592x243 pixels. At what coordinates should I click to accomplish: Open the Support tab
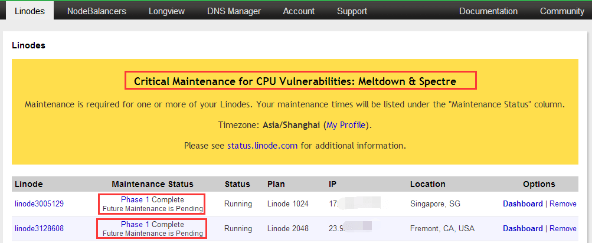352,11
